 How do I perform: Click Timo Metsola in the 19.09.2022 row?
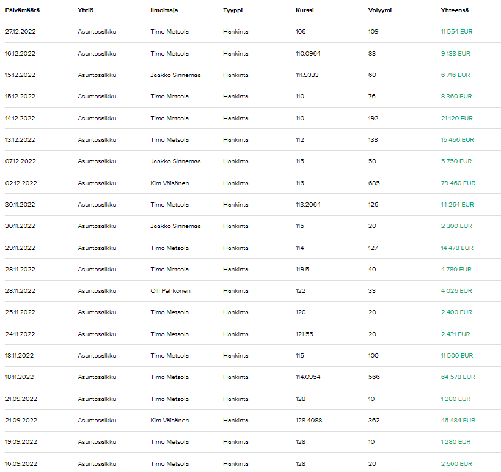[169, 442]
